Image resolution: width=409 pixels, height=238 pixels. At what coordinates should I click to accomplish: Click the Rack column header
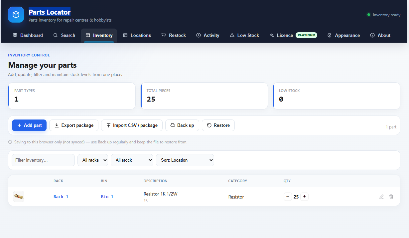(58, 181)
